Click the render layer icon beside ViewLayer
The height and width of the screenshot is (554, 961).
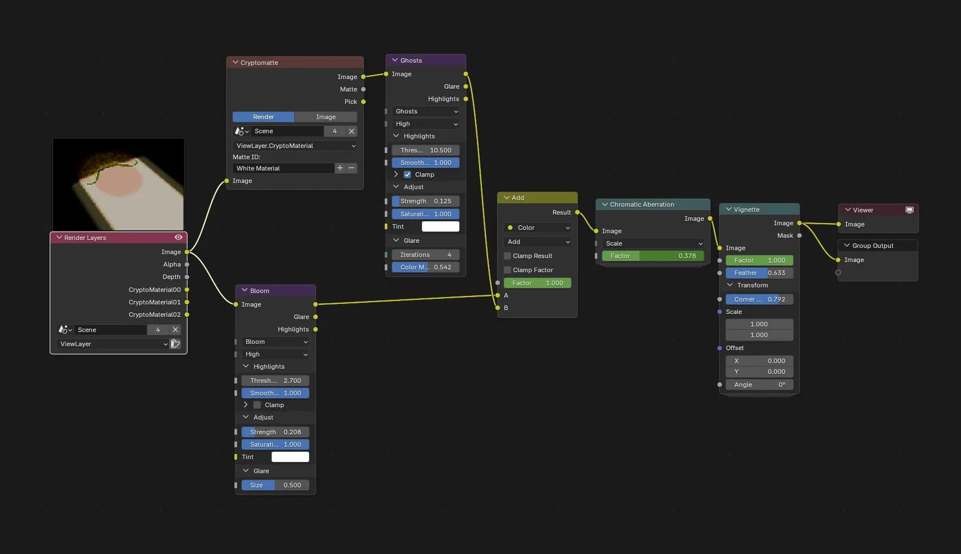pyautogui.click(x=176, y=344)
